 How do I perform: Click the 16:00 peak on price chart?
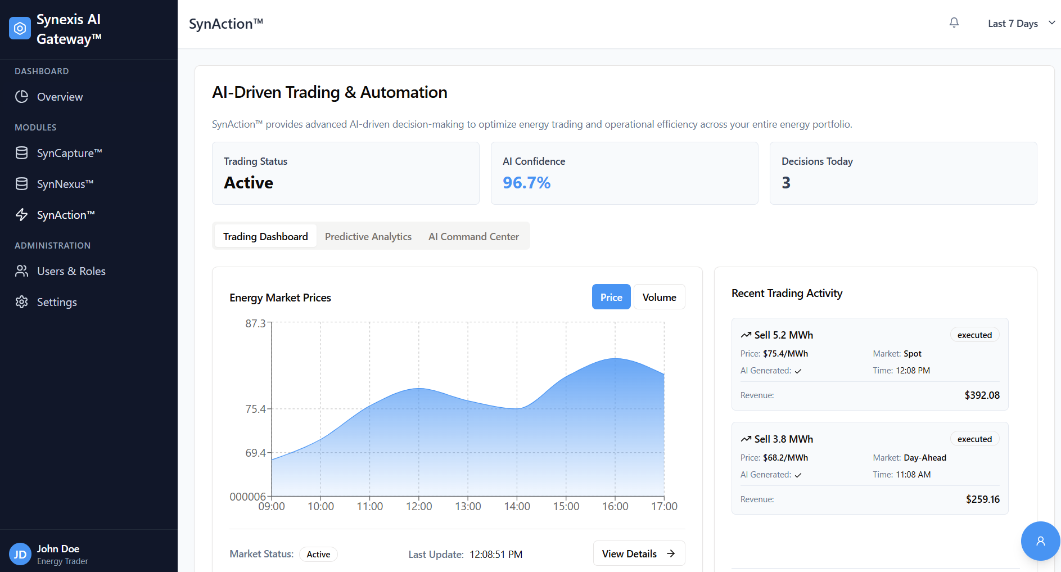click(615, 358)
